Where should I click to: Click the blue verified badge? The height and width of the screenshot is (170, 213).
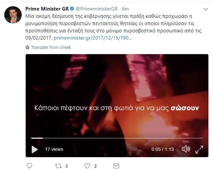(72, 9)
